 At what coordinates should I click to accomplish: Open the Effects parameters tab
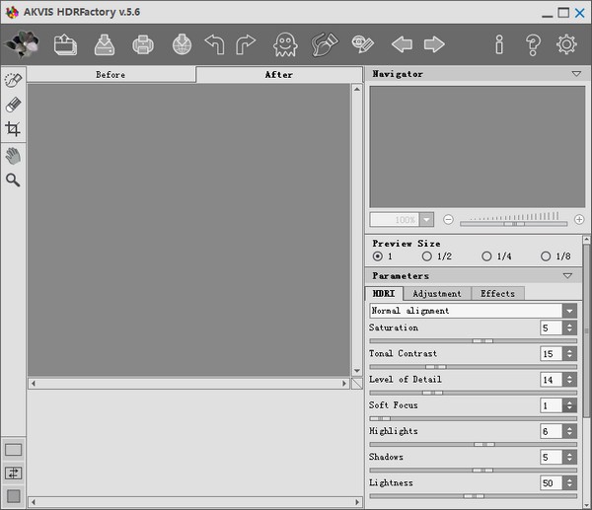click(497, 293)
